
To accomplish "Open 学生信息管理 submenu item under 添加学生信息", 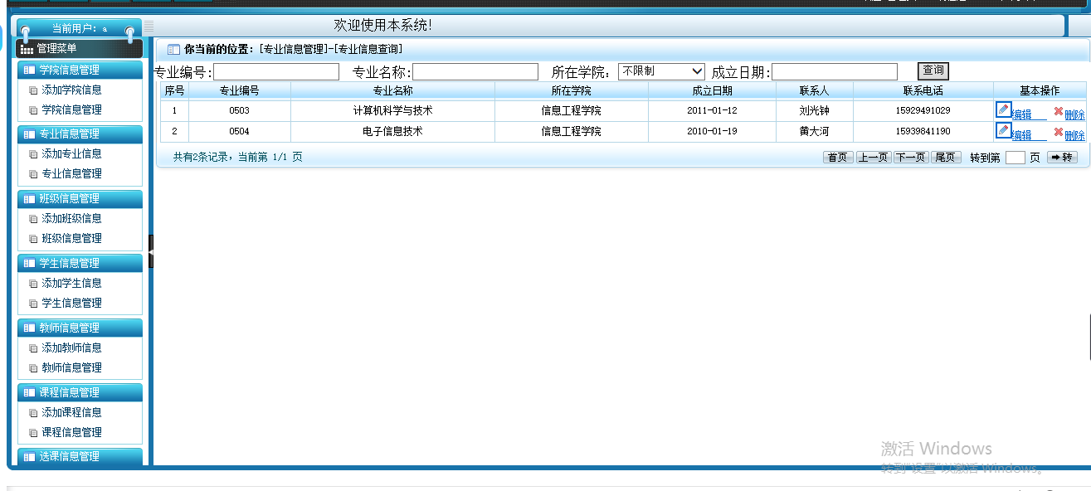I will pos(71,304).
